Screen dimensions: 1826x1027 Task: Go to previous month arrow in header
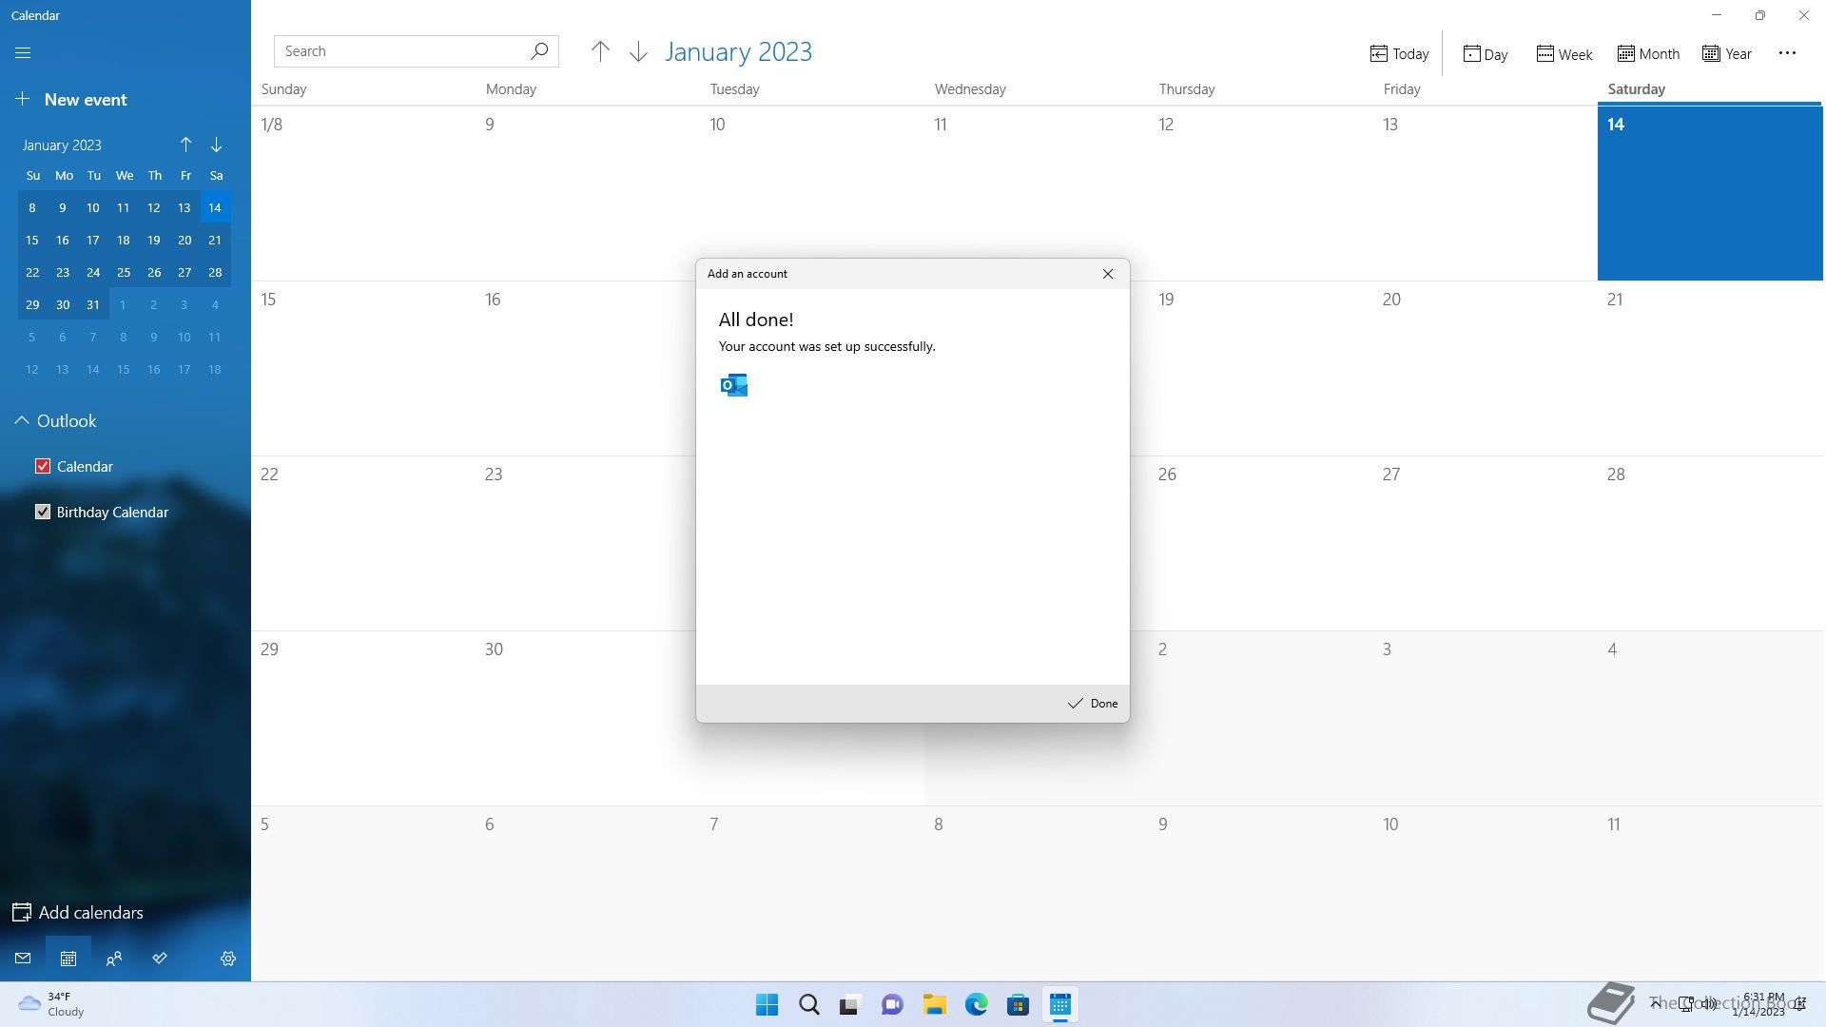(x=600, y=52)
